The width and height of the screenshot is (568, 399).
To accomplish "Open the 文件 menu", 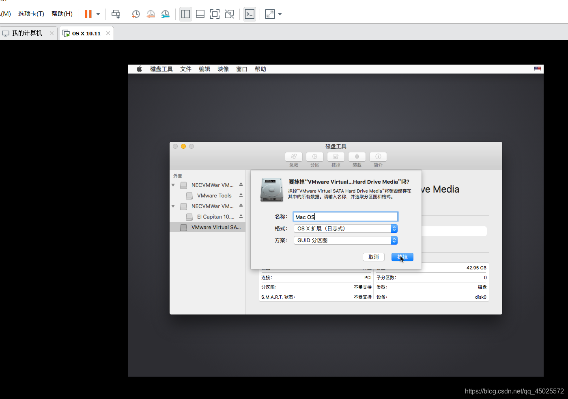I will pyautogui.click(x=186, y=69).
